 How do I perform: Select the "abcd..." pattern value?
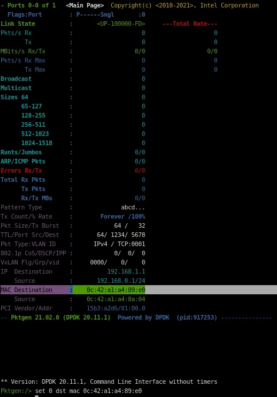click(x=133, y=207)
